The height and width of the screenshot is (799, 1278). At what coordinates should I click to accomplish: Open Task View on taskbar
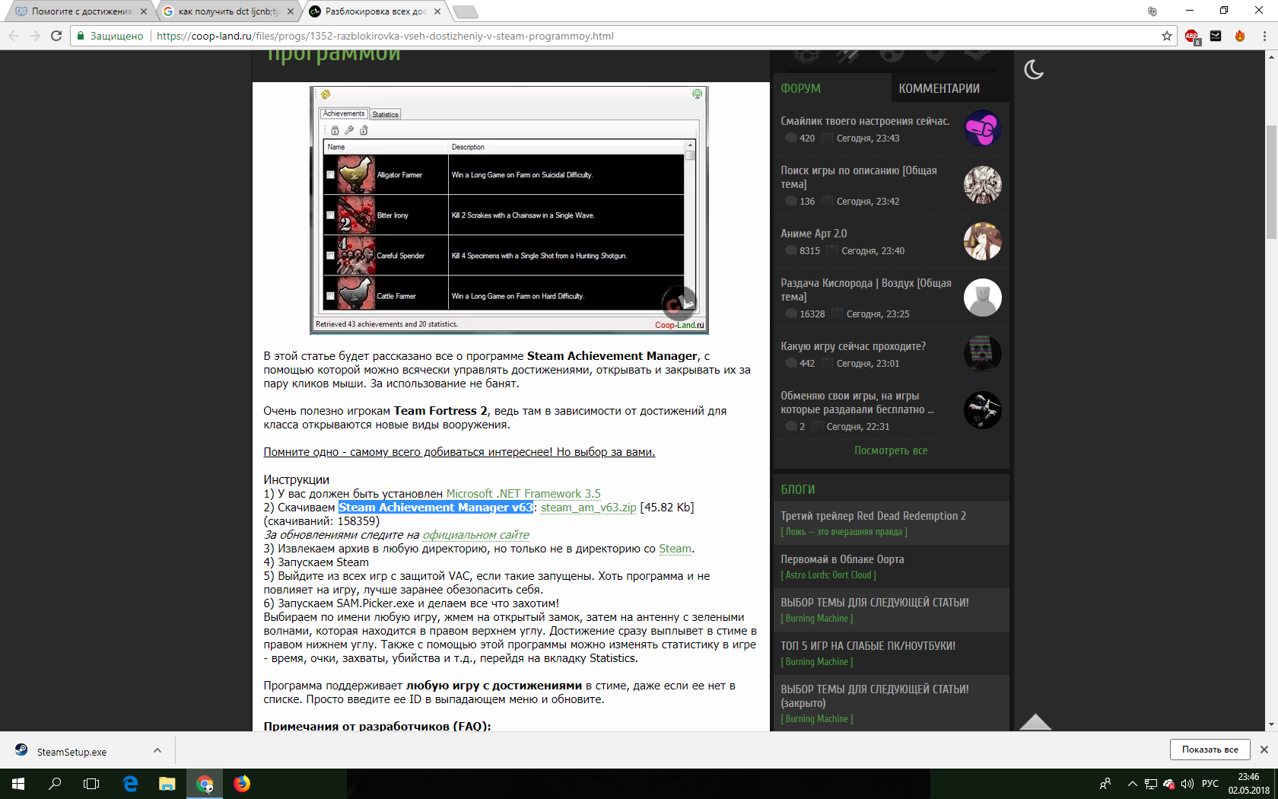coord(91,784)
